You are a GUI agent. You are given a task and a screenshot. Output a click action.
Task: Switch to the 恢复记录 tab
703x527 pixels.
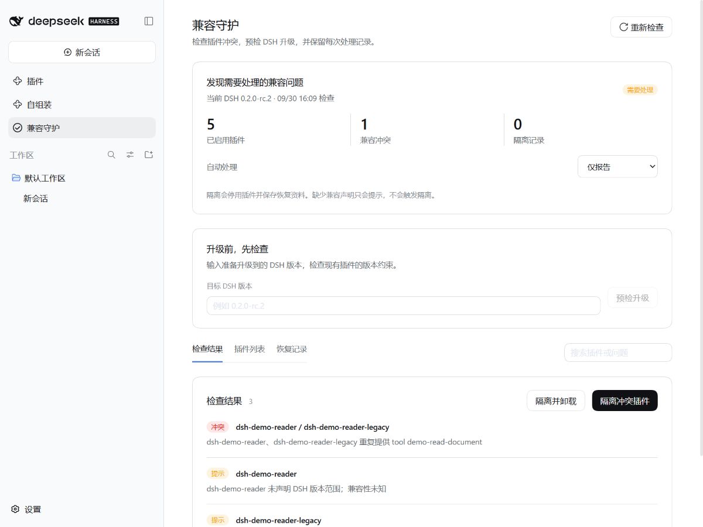coord(292,349)
